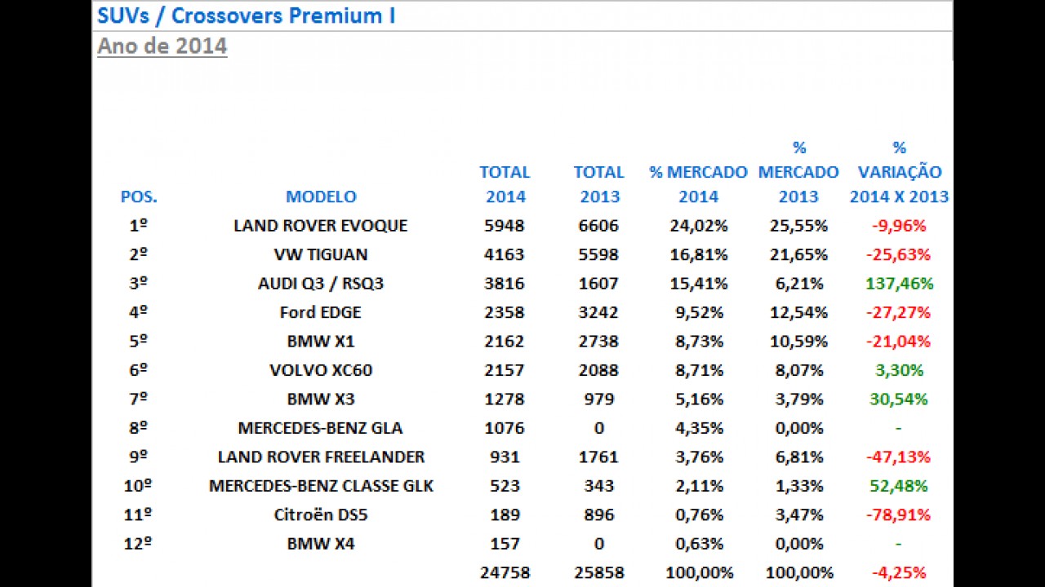Click the red '-9,96%' variation value
Viewport: 1045px width, 587px height.
[x=899, y=226]
